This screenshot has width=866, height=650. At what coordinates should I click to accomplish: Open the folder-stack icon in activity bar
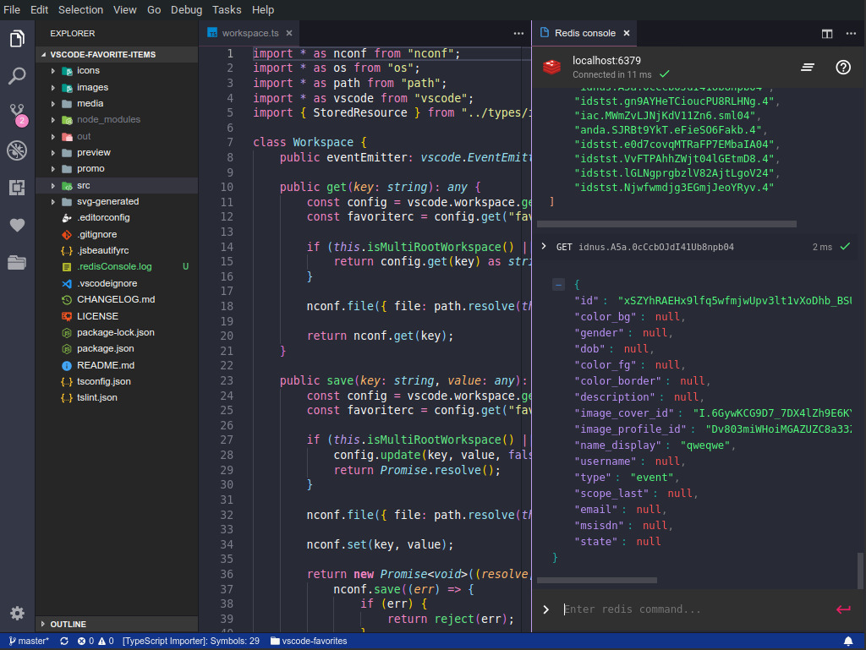(17, 263)
